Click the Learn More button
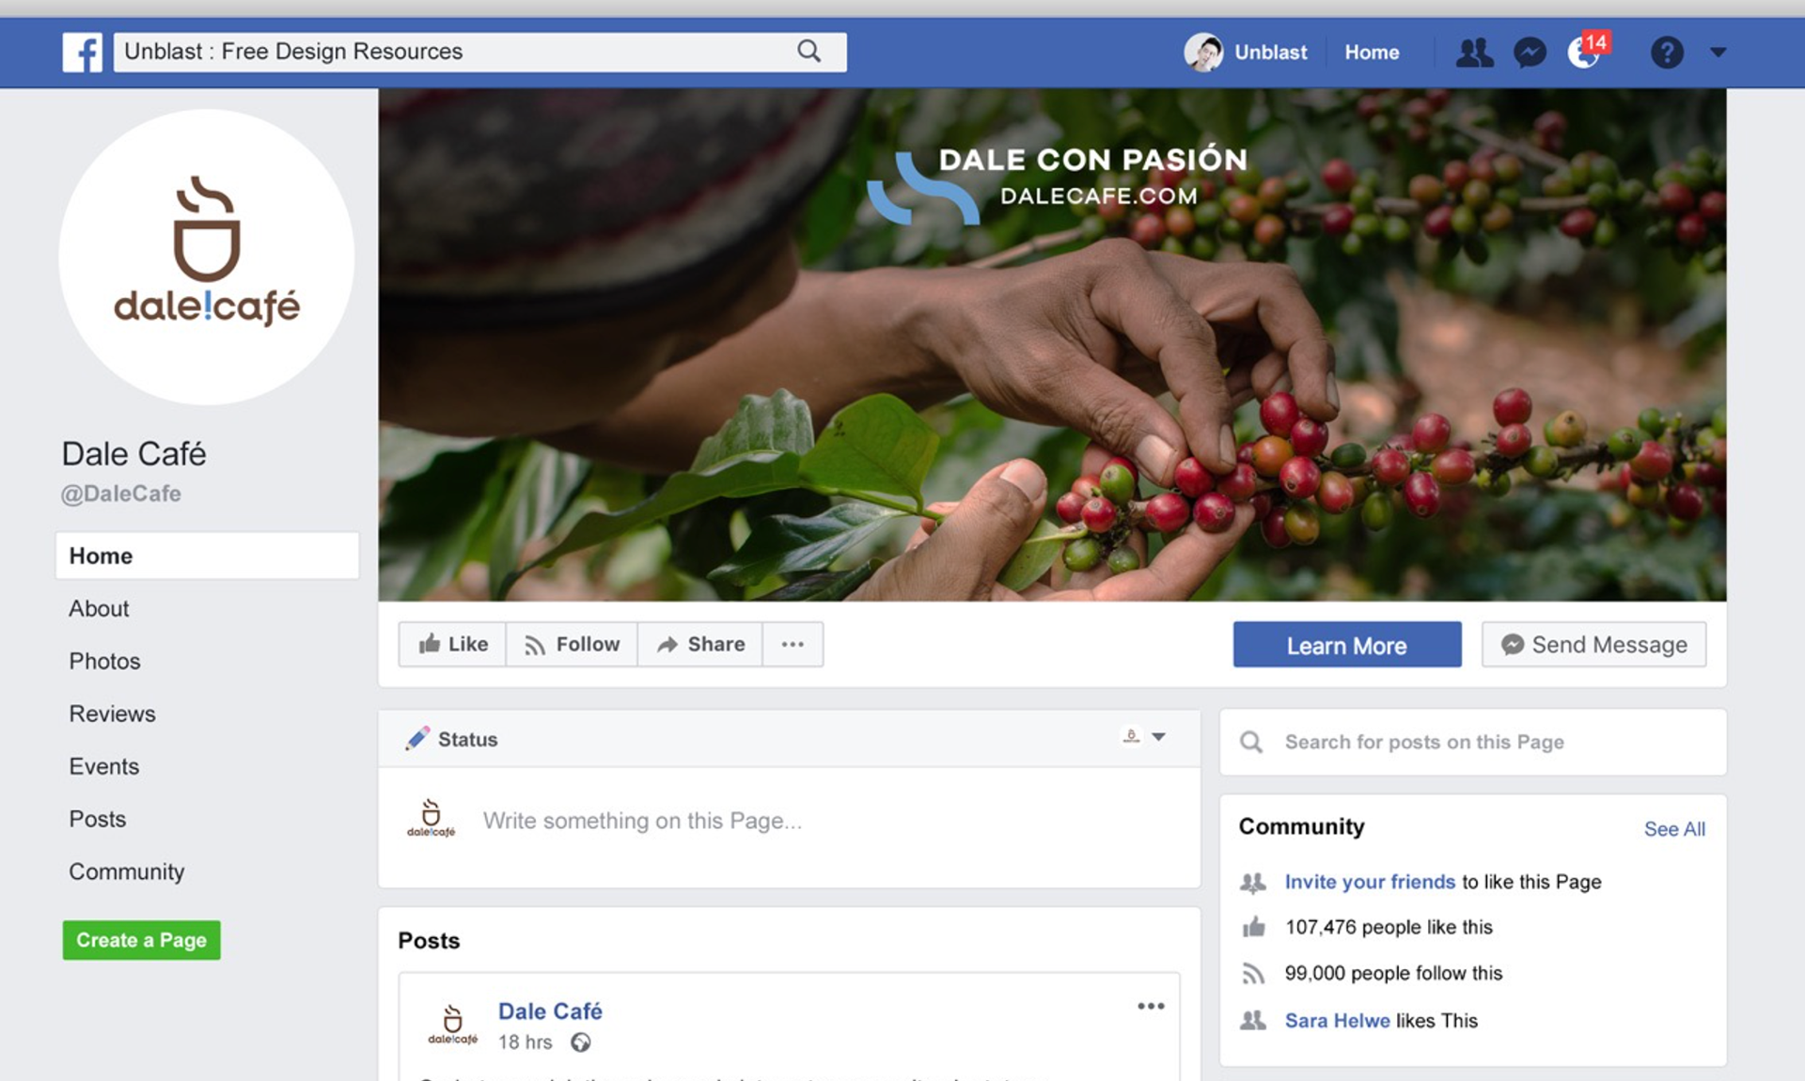The height and width of the screenshot is (1081, 1805). [x=1346, y=645]
